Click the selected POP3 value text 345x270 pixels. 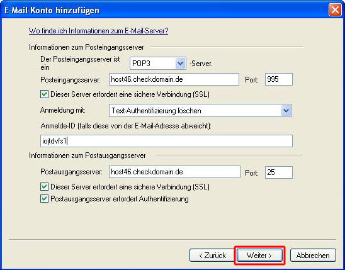coord(141,64)
